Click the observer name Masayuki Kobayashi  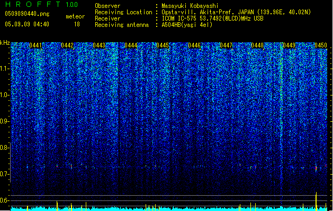[x=190, y=6]
